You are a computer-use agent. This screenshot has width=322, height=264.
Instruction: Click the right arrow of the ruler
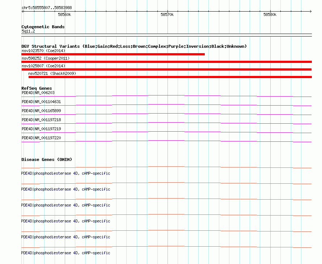pos(310,12)
